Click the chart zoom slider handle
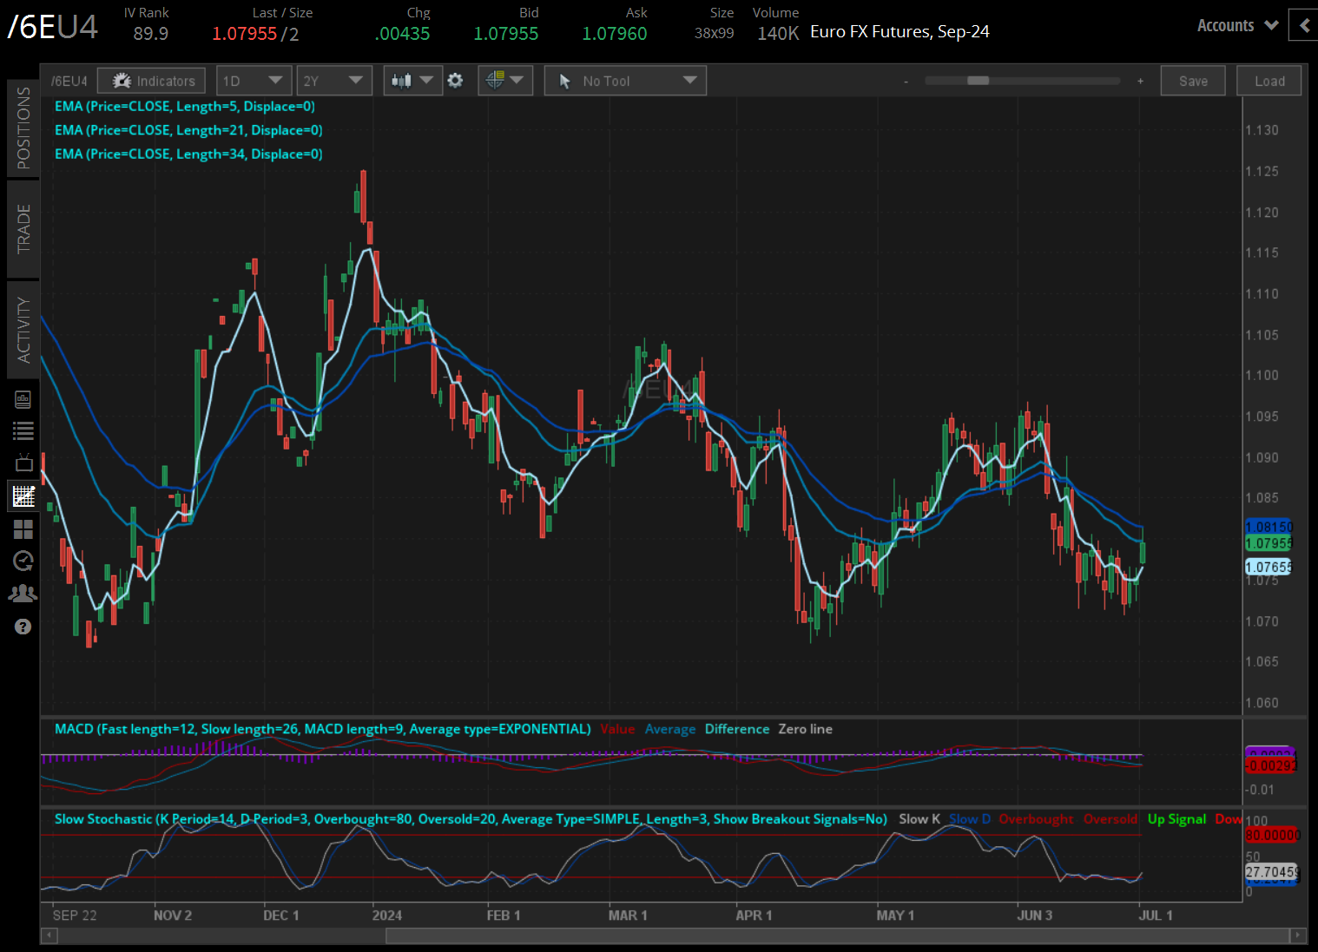The image size is (1318, 952). tap(978, 81)
